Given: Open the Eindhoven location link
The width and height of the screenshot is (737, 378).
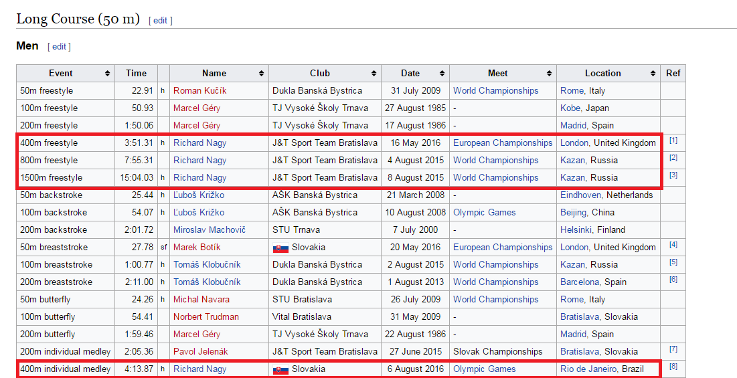Looking at the screenshot, I should (x=580, y=195).
